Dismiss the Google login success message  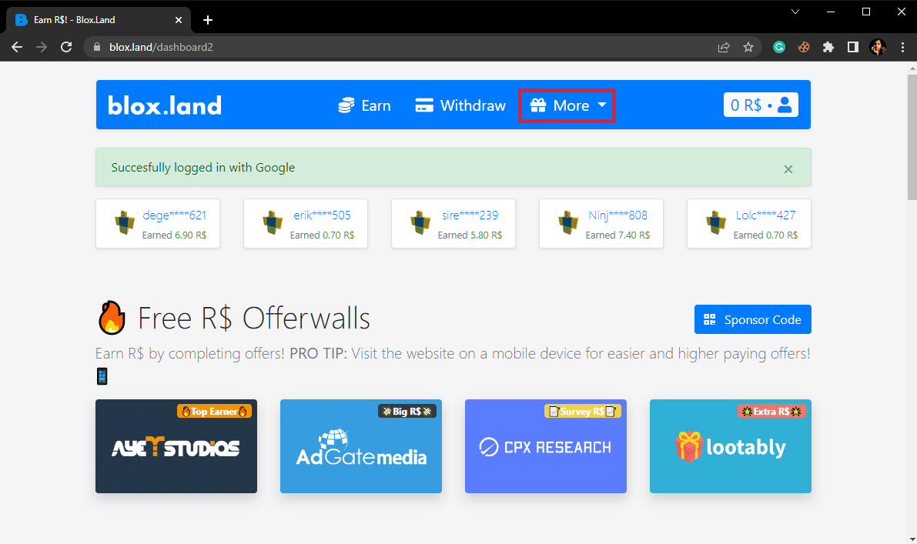pyautogui.click(x=788, y=169)
